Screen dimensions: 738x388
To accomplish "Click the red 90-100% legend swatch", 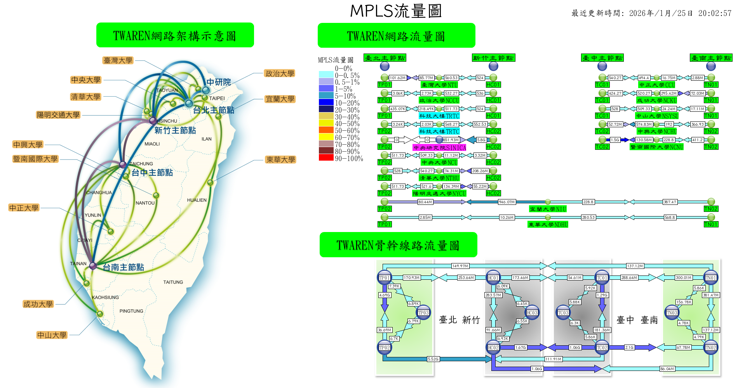I will pos(326,158).
